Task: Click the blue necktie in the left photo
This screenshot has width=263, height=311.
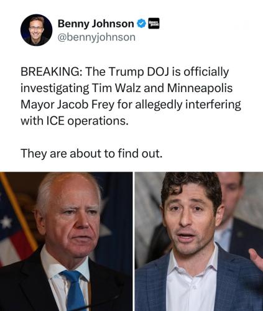Action: (x=73, y=290)
